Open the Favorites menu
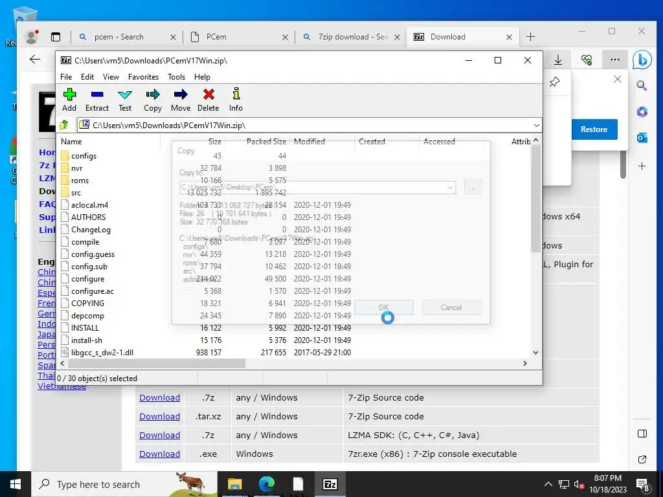This screenshot has height=497, width=663. tap(143, 77)
